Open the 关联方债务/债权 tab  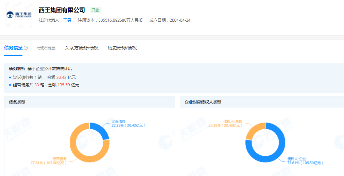[82, 48]
